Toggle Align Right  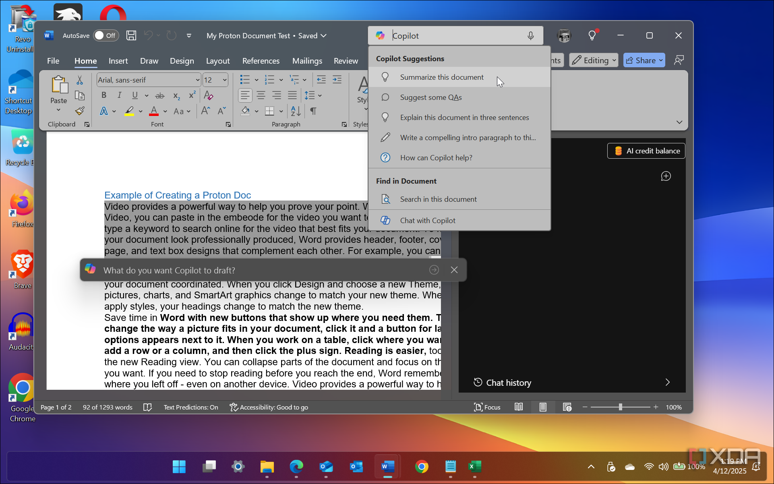(277, 95)
